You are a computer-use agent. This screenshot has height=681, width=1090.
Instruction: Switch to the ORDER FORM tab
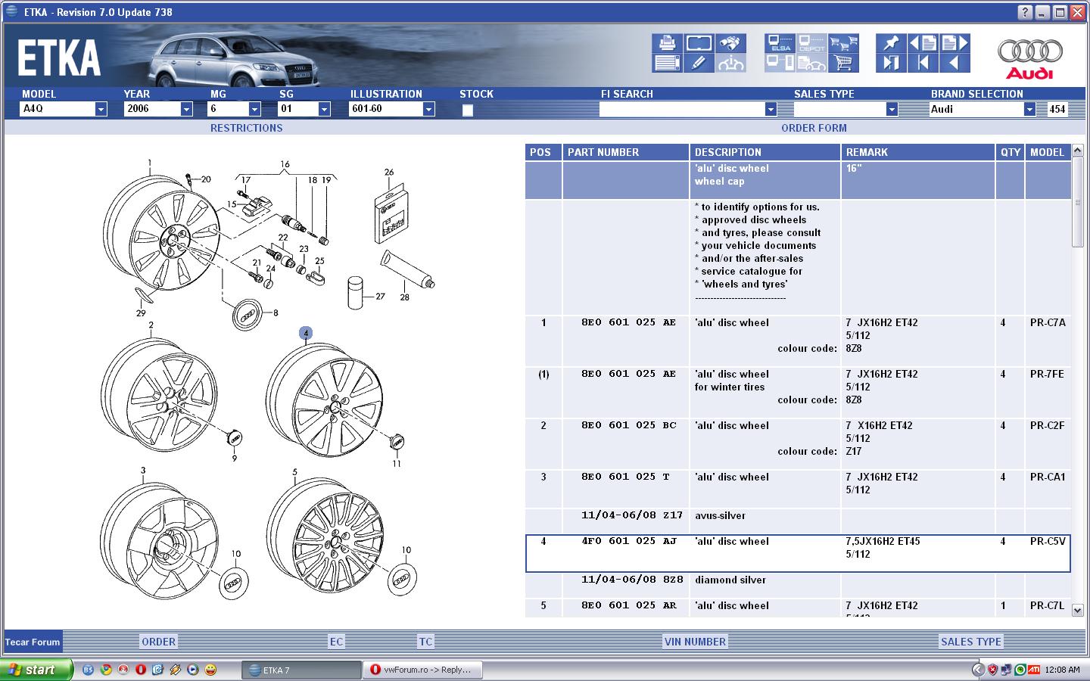[x=814, y=128]
